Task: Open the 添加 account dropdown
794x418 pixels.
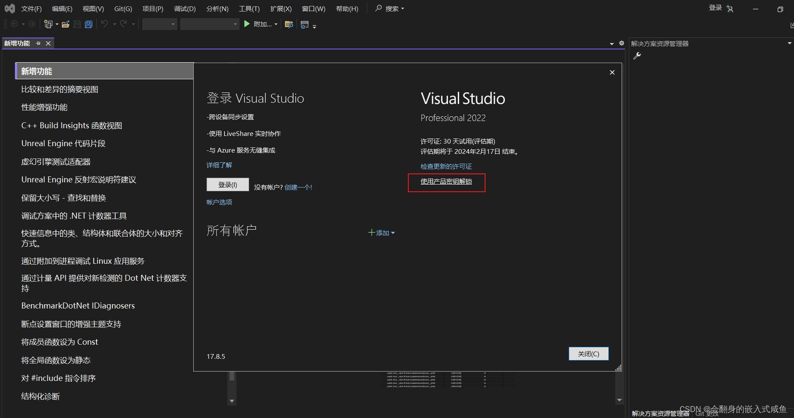Action: pyautogui.click(x=381, y=233)
